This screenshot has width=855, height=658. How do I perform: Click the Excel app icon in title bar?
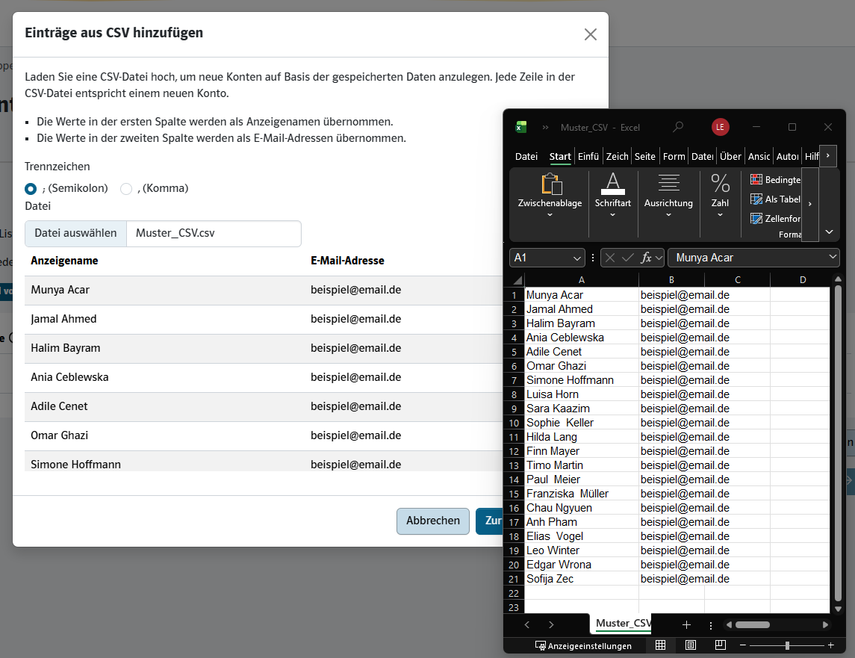click(x=521, y=127)
